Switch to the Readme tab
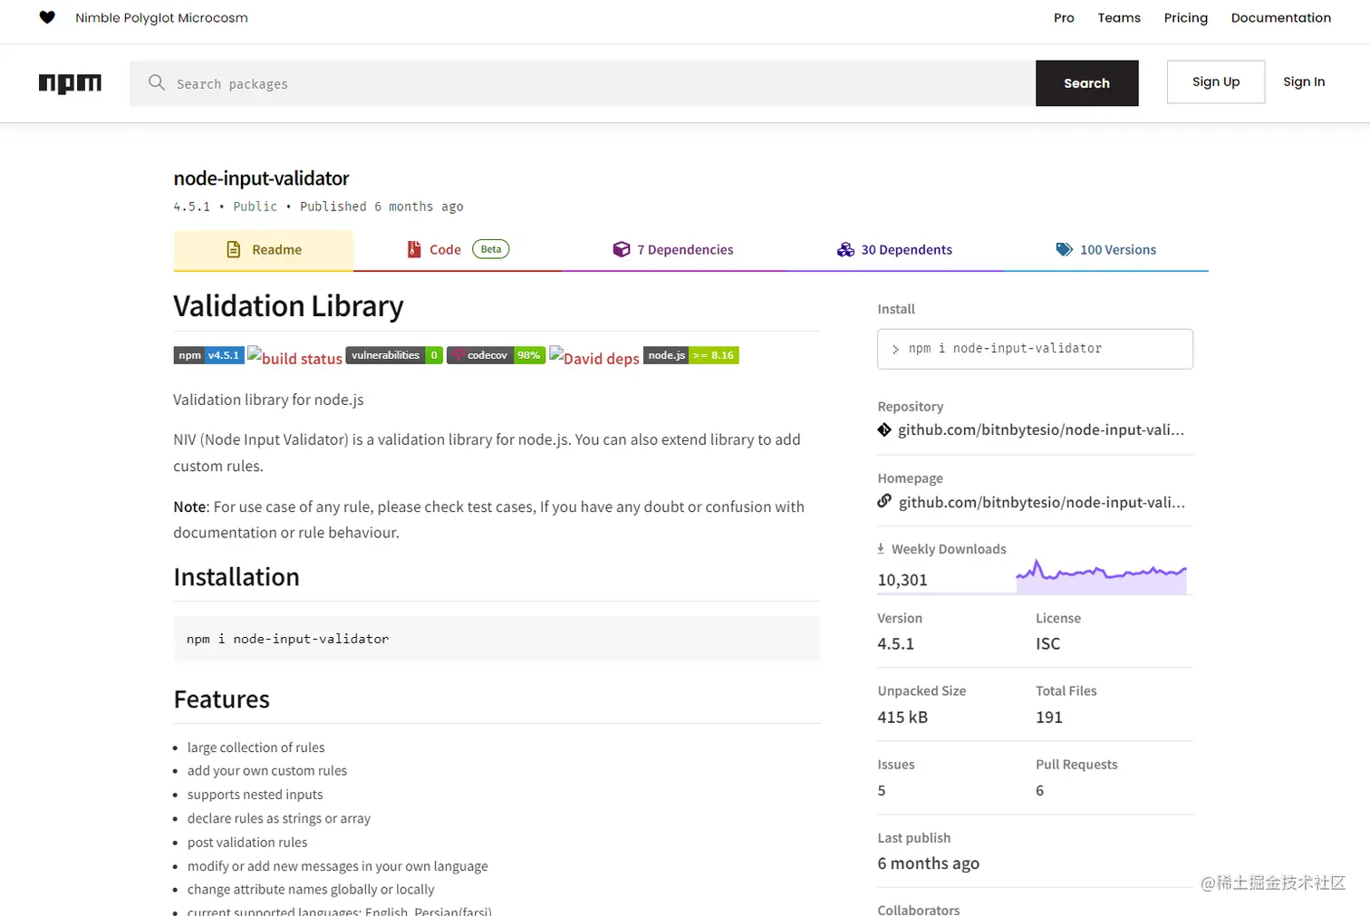 (263, 250)
